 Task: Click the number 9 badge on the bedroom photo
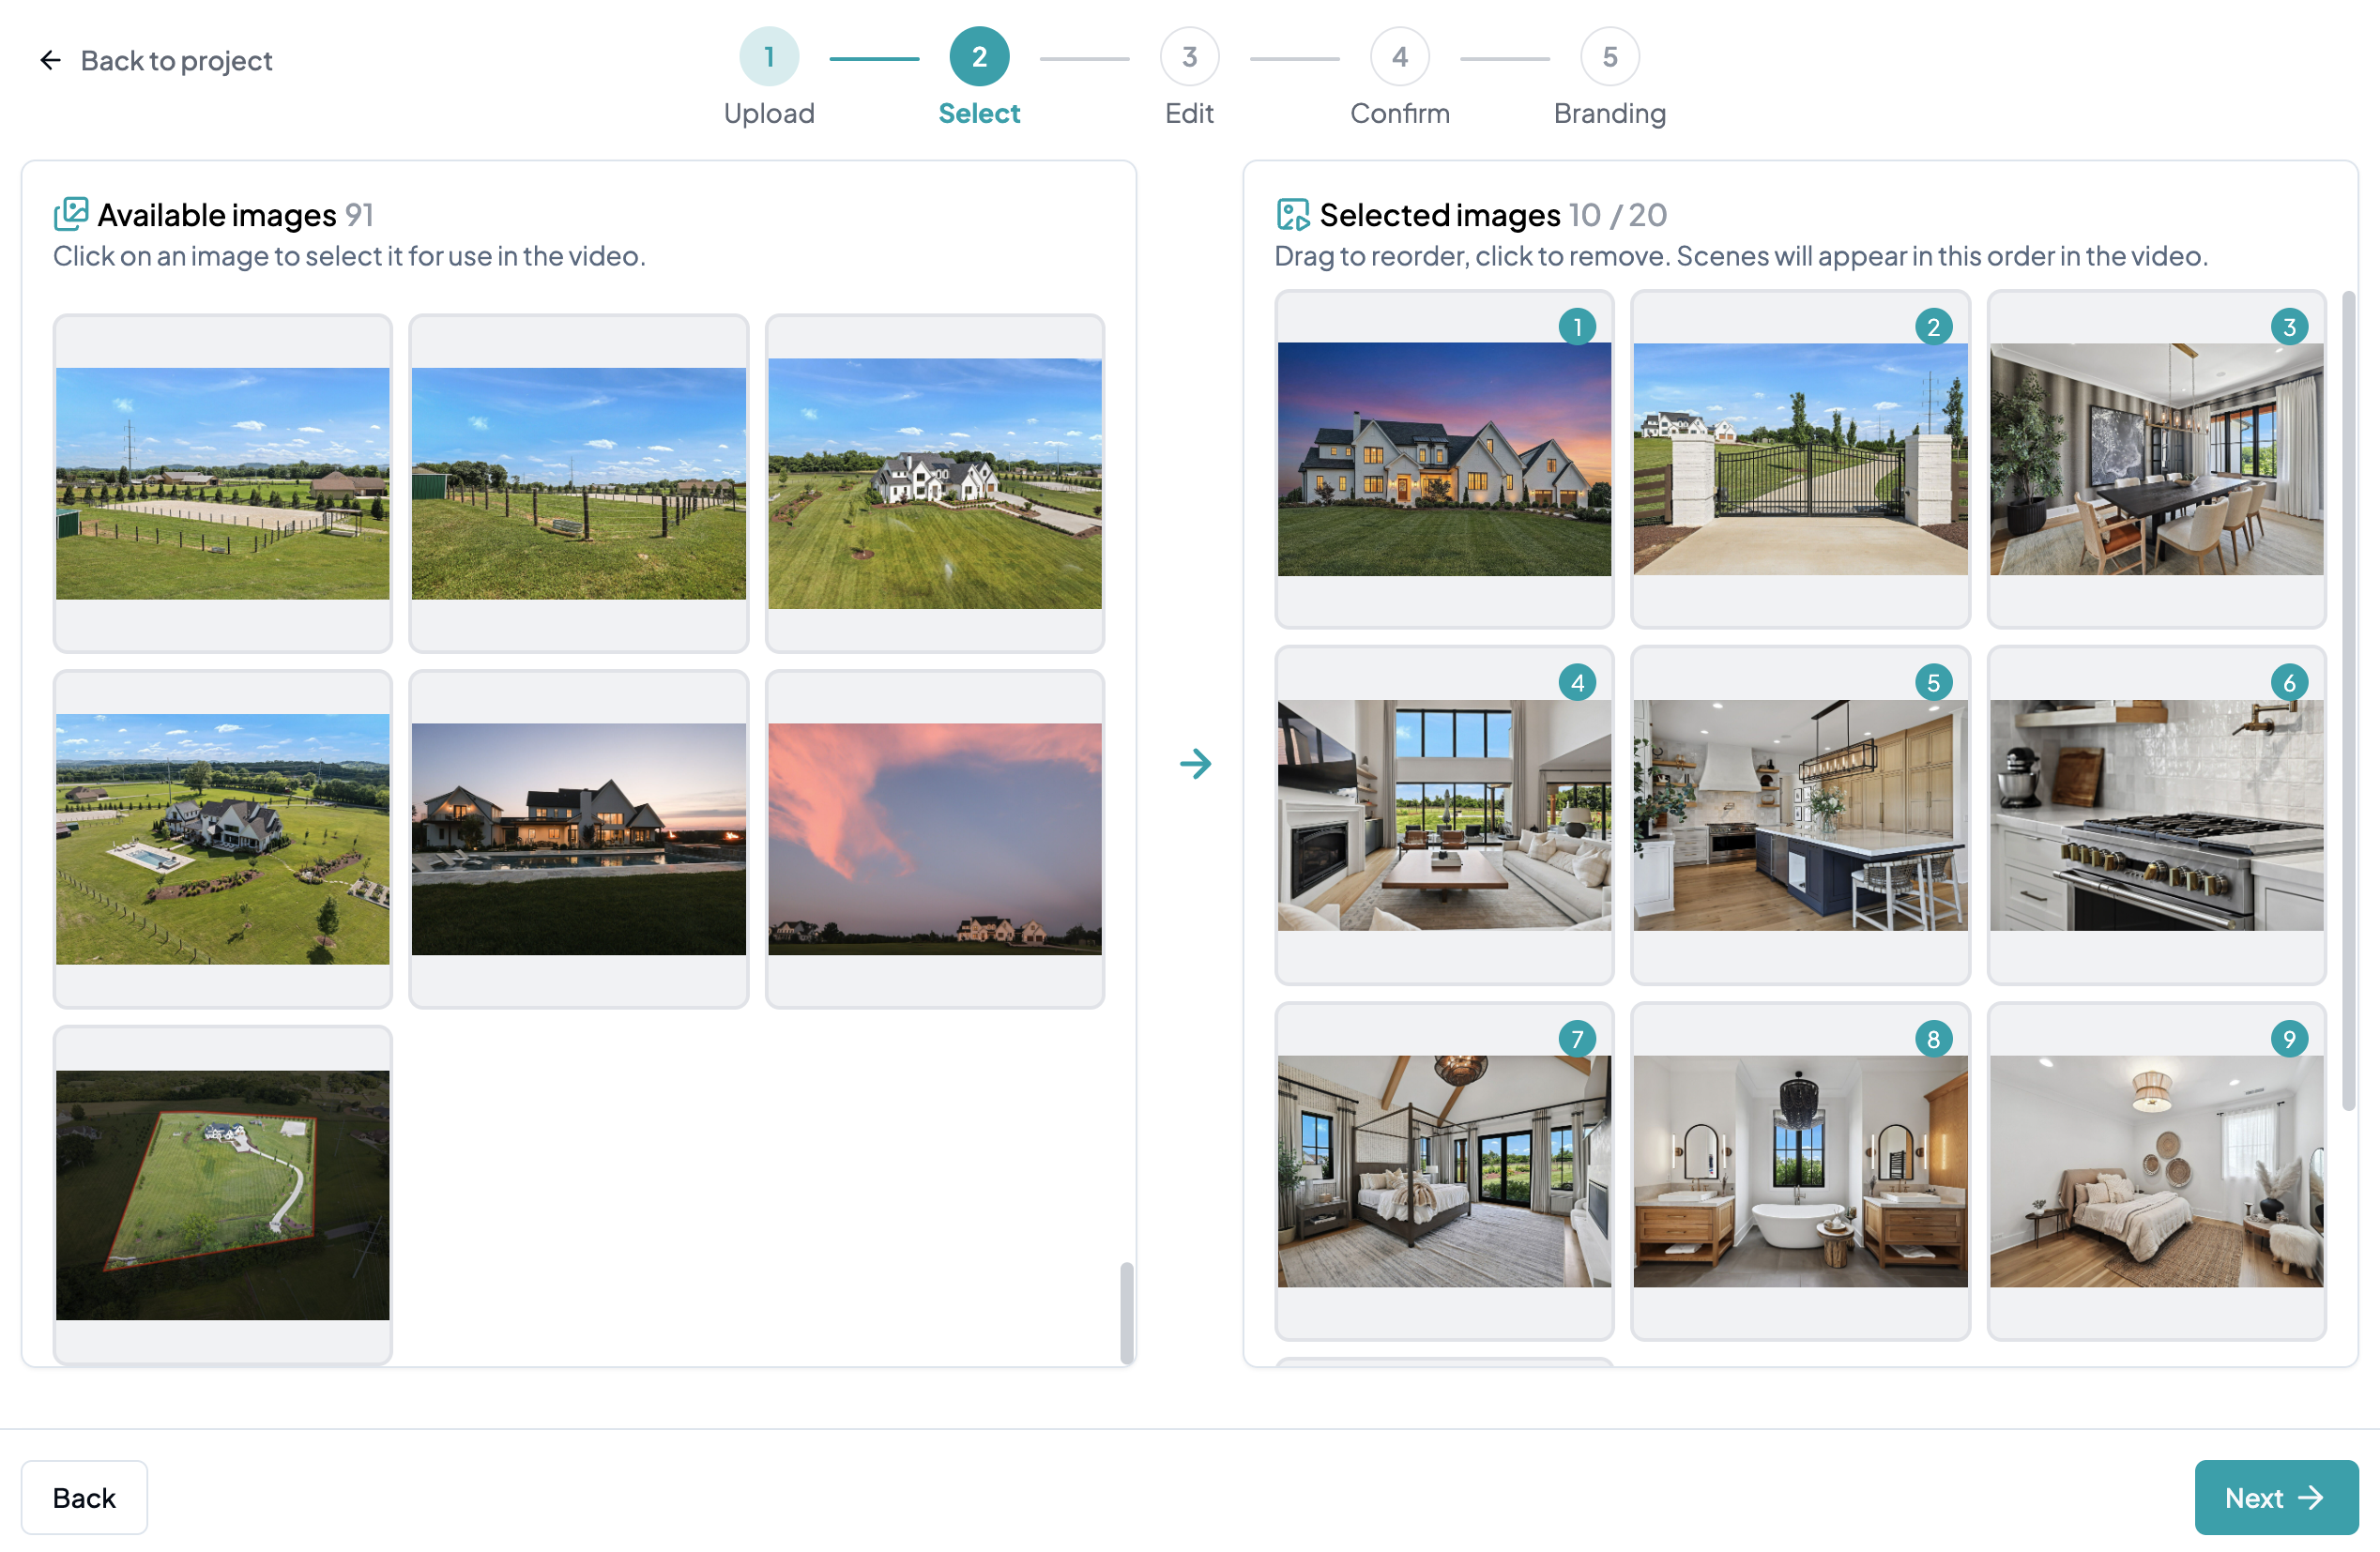tap(2288, 1039)
